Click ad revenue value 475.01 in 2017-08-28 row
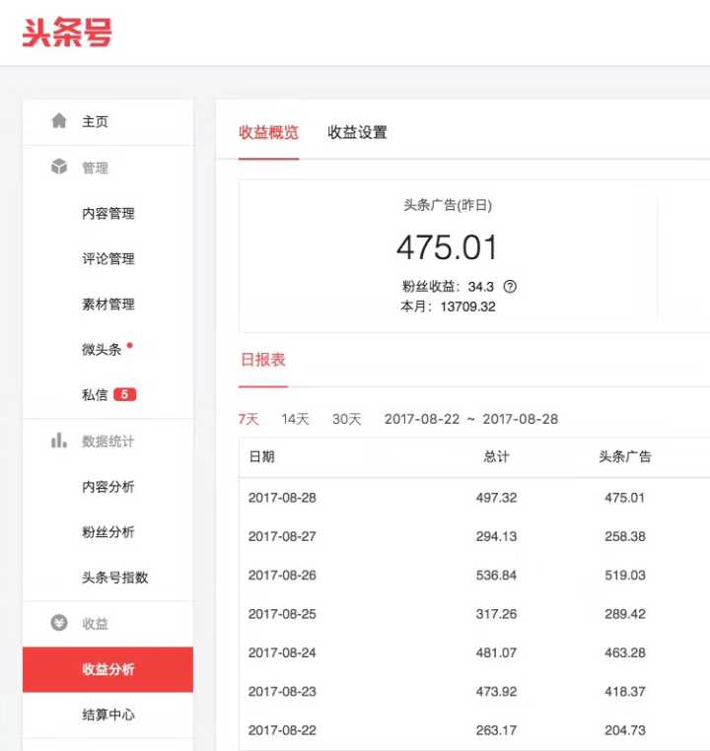Viewport: 710px width, 751px height. 625,498
